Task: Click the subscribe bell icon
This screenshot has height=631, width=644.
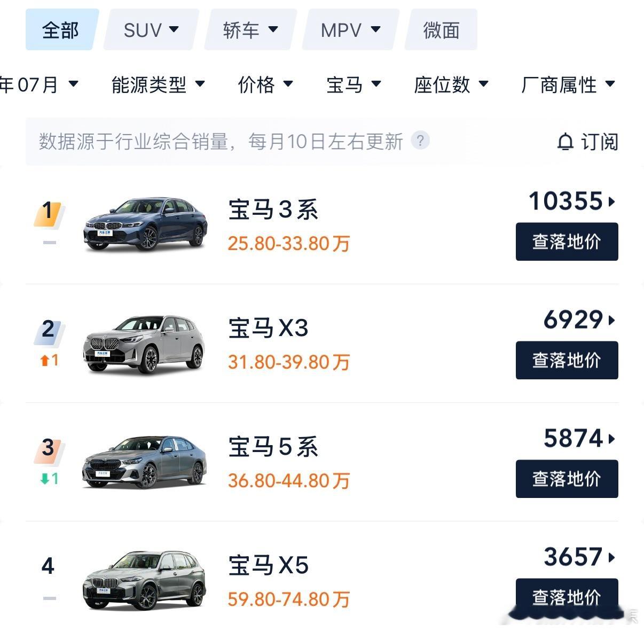Action: pyautogui.click(x=565, y=142)
